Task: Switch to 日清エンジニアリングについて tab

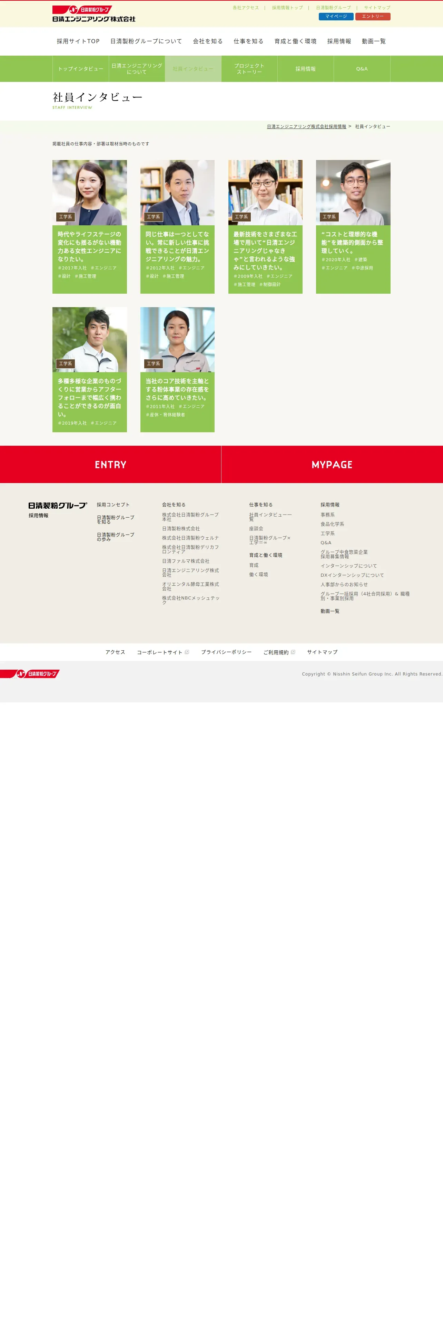Action: pyautogui.click(x=137, y=69)
